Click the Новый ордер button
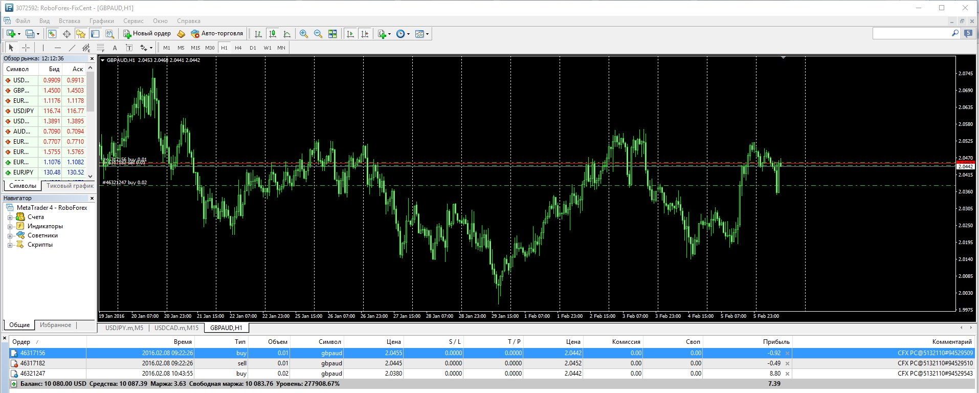 click(147, 34)
